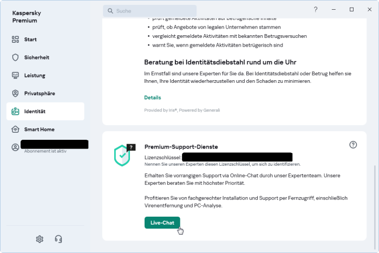The image size is (379, 253).
Task: Click the Kaspersky Premium title
Action: 27,17
